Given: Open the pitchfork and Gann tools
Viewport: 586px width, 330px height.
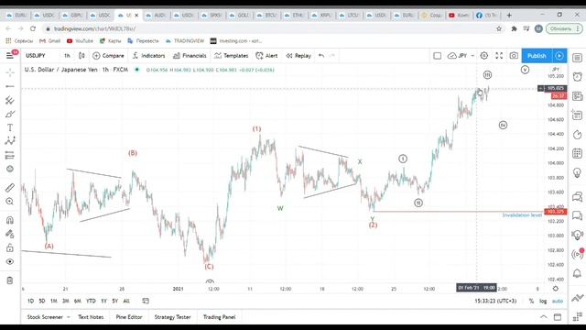Looking at the screenshot, I should point(10,100).
